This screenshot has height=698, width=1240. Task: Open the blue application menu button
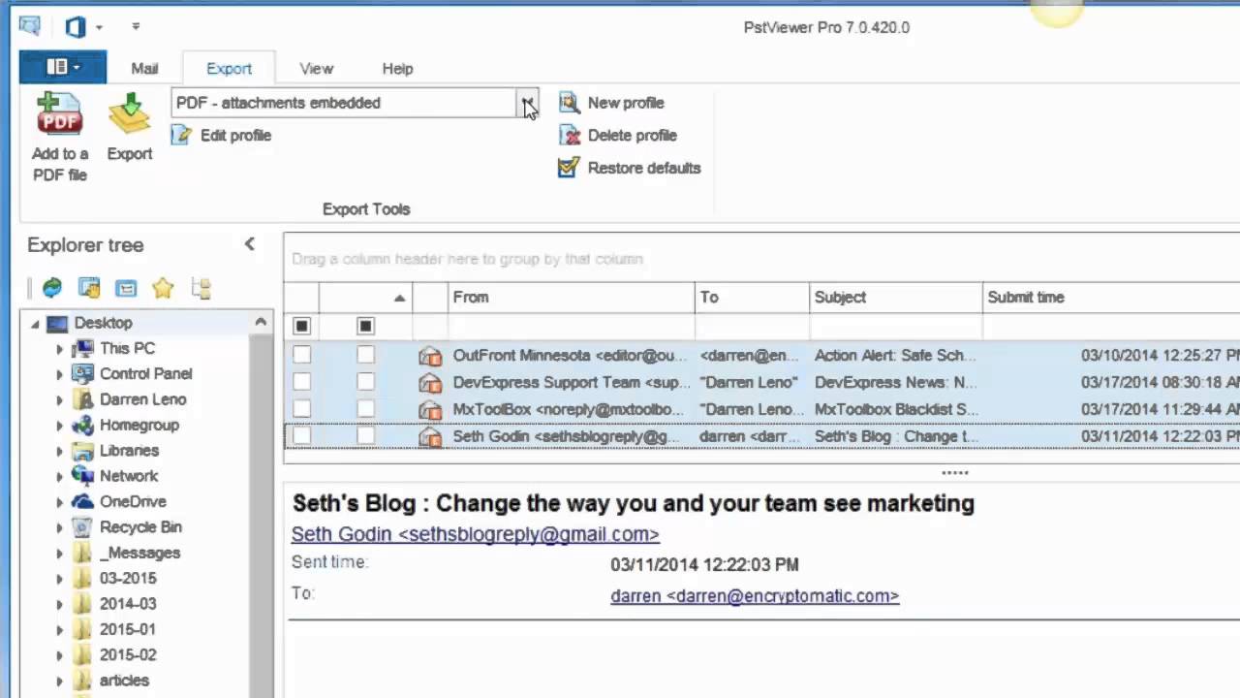(63, 67)
